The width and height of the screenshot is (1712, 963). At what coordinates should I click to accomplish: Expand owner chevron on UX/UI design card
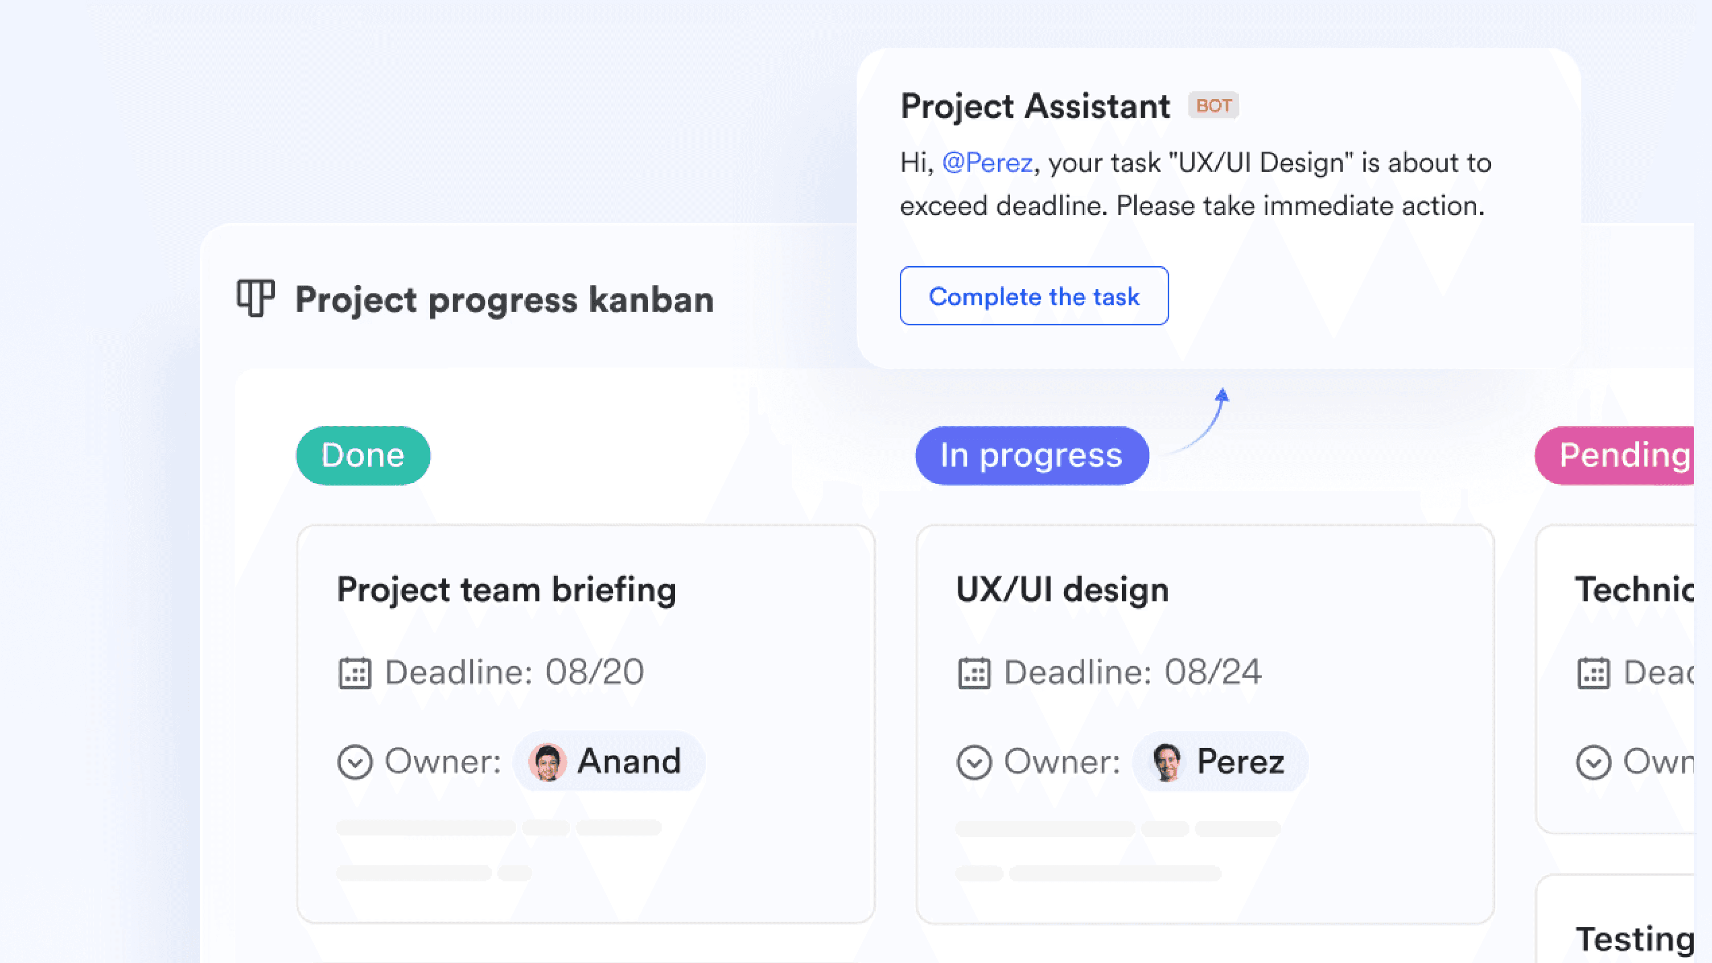click(x=974, y=762)
